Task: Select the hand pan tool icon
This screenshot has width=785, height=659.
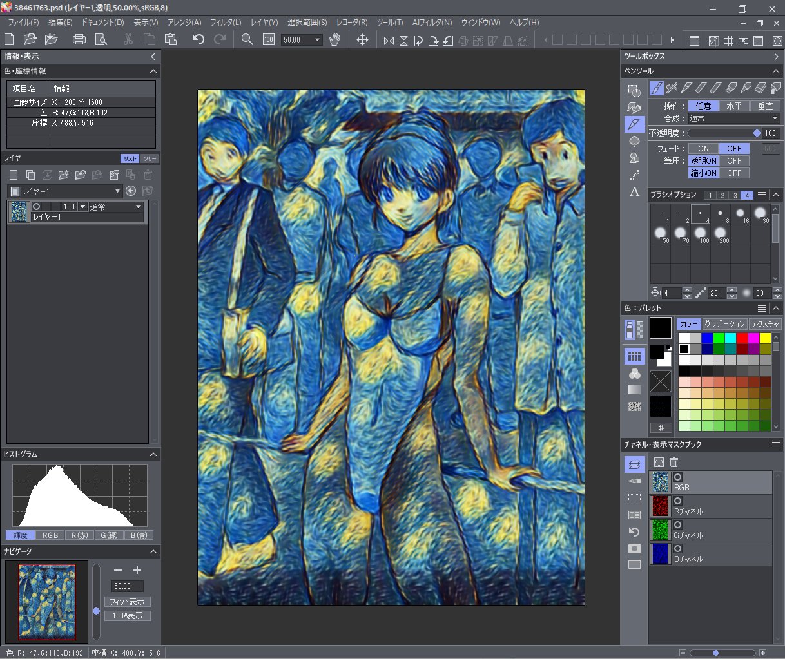Action: click(334, 40)
